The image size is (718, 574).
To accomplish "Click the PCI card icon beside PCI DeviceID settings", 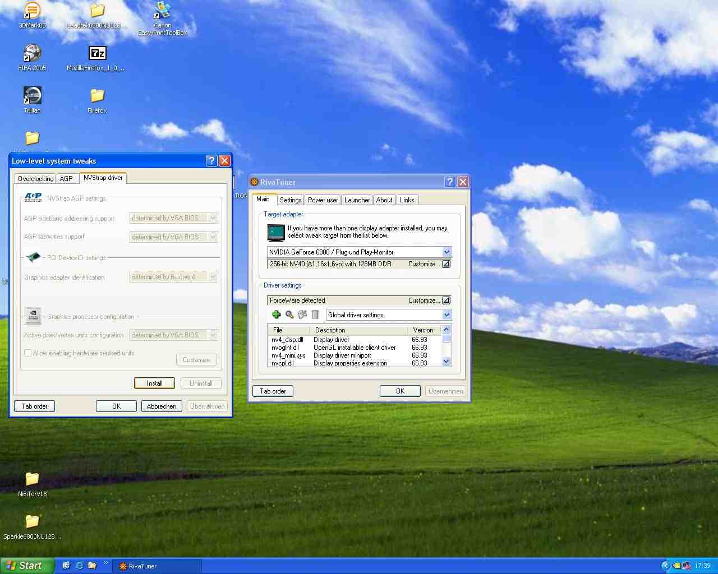I will tap(34, 257).
